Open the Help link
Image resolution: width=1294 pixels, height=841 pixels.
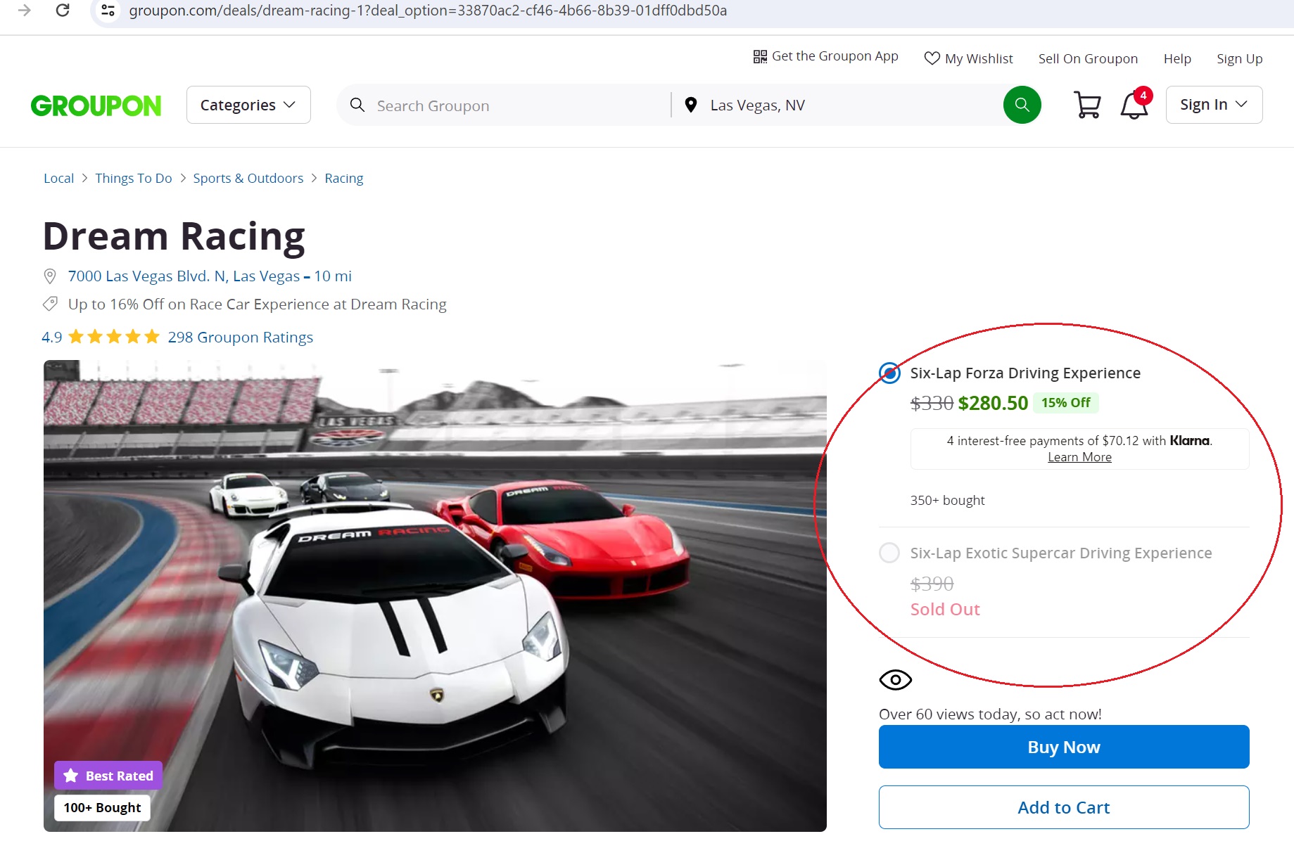tap(1177, 58)
